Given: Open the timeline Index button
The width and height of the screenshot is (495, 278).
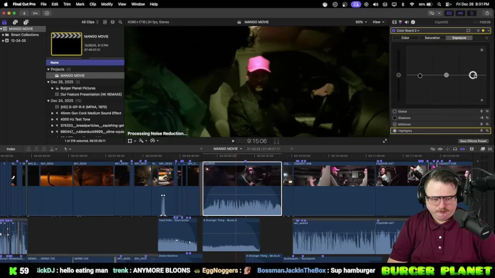Looking at the screenshot, I should point(11,149).
